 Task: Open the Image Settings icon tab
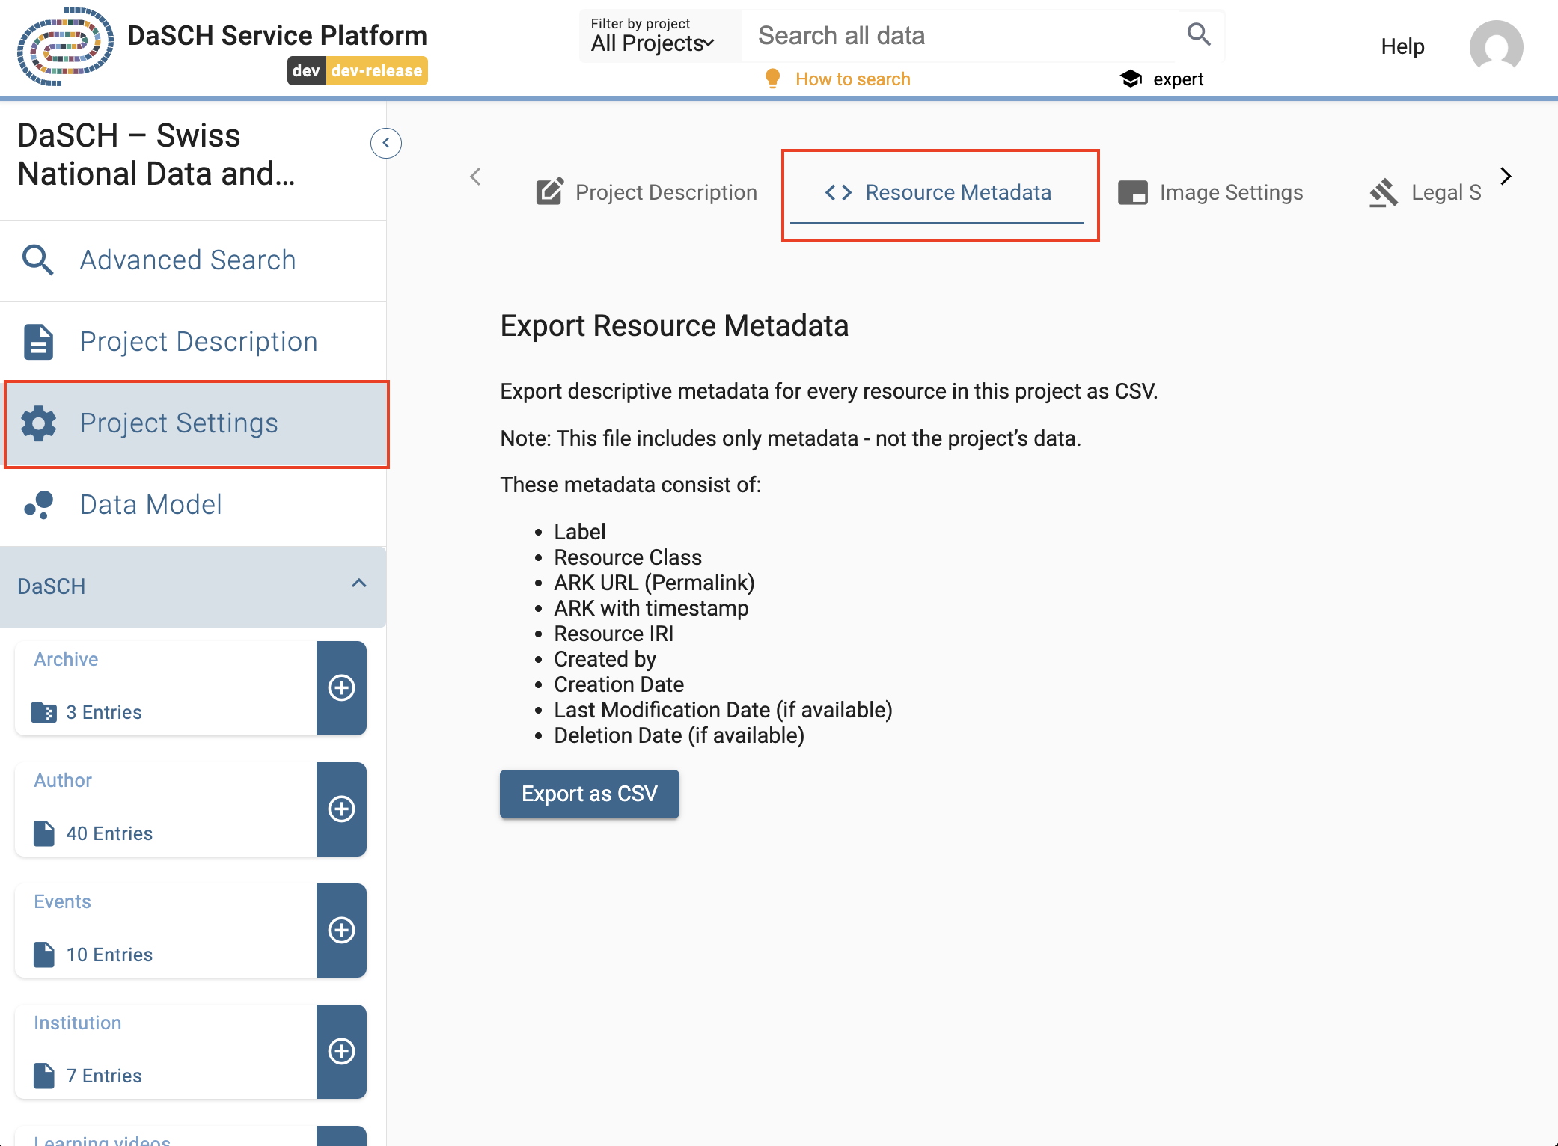tap(1134, 192)
